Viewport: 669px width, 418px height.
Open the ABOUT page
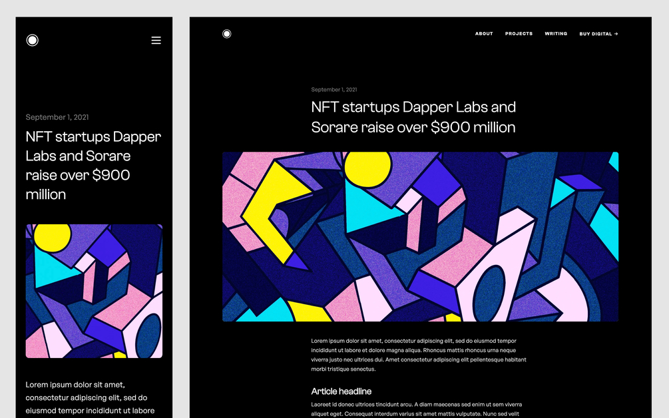(484, 34)
